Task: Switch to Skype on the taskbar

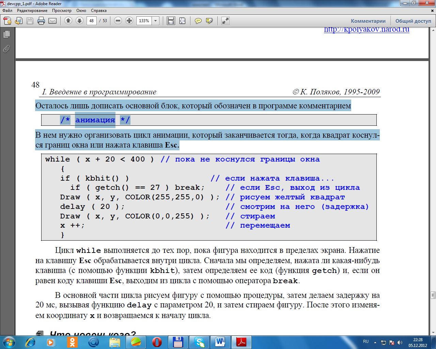Action: coord(199,342)
